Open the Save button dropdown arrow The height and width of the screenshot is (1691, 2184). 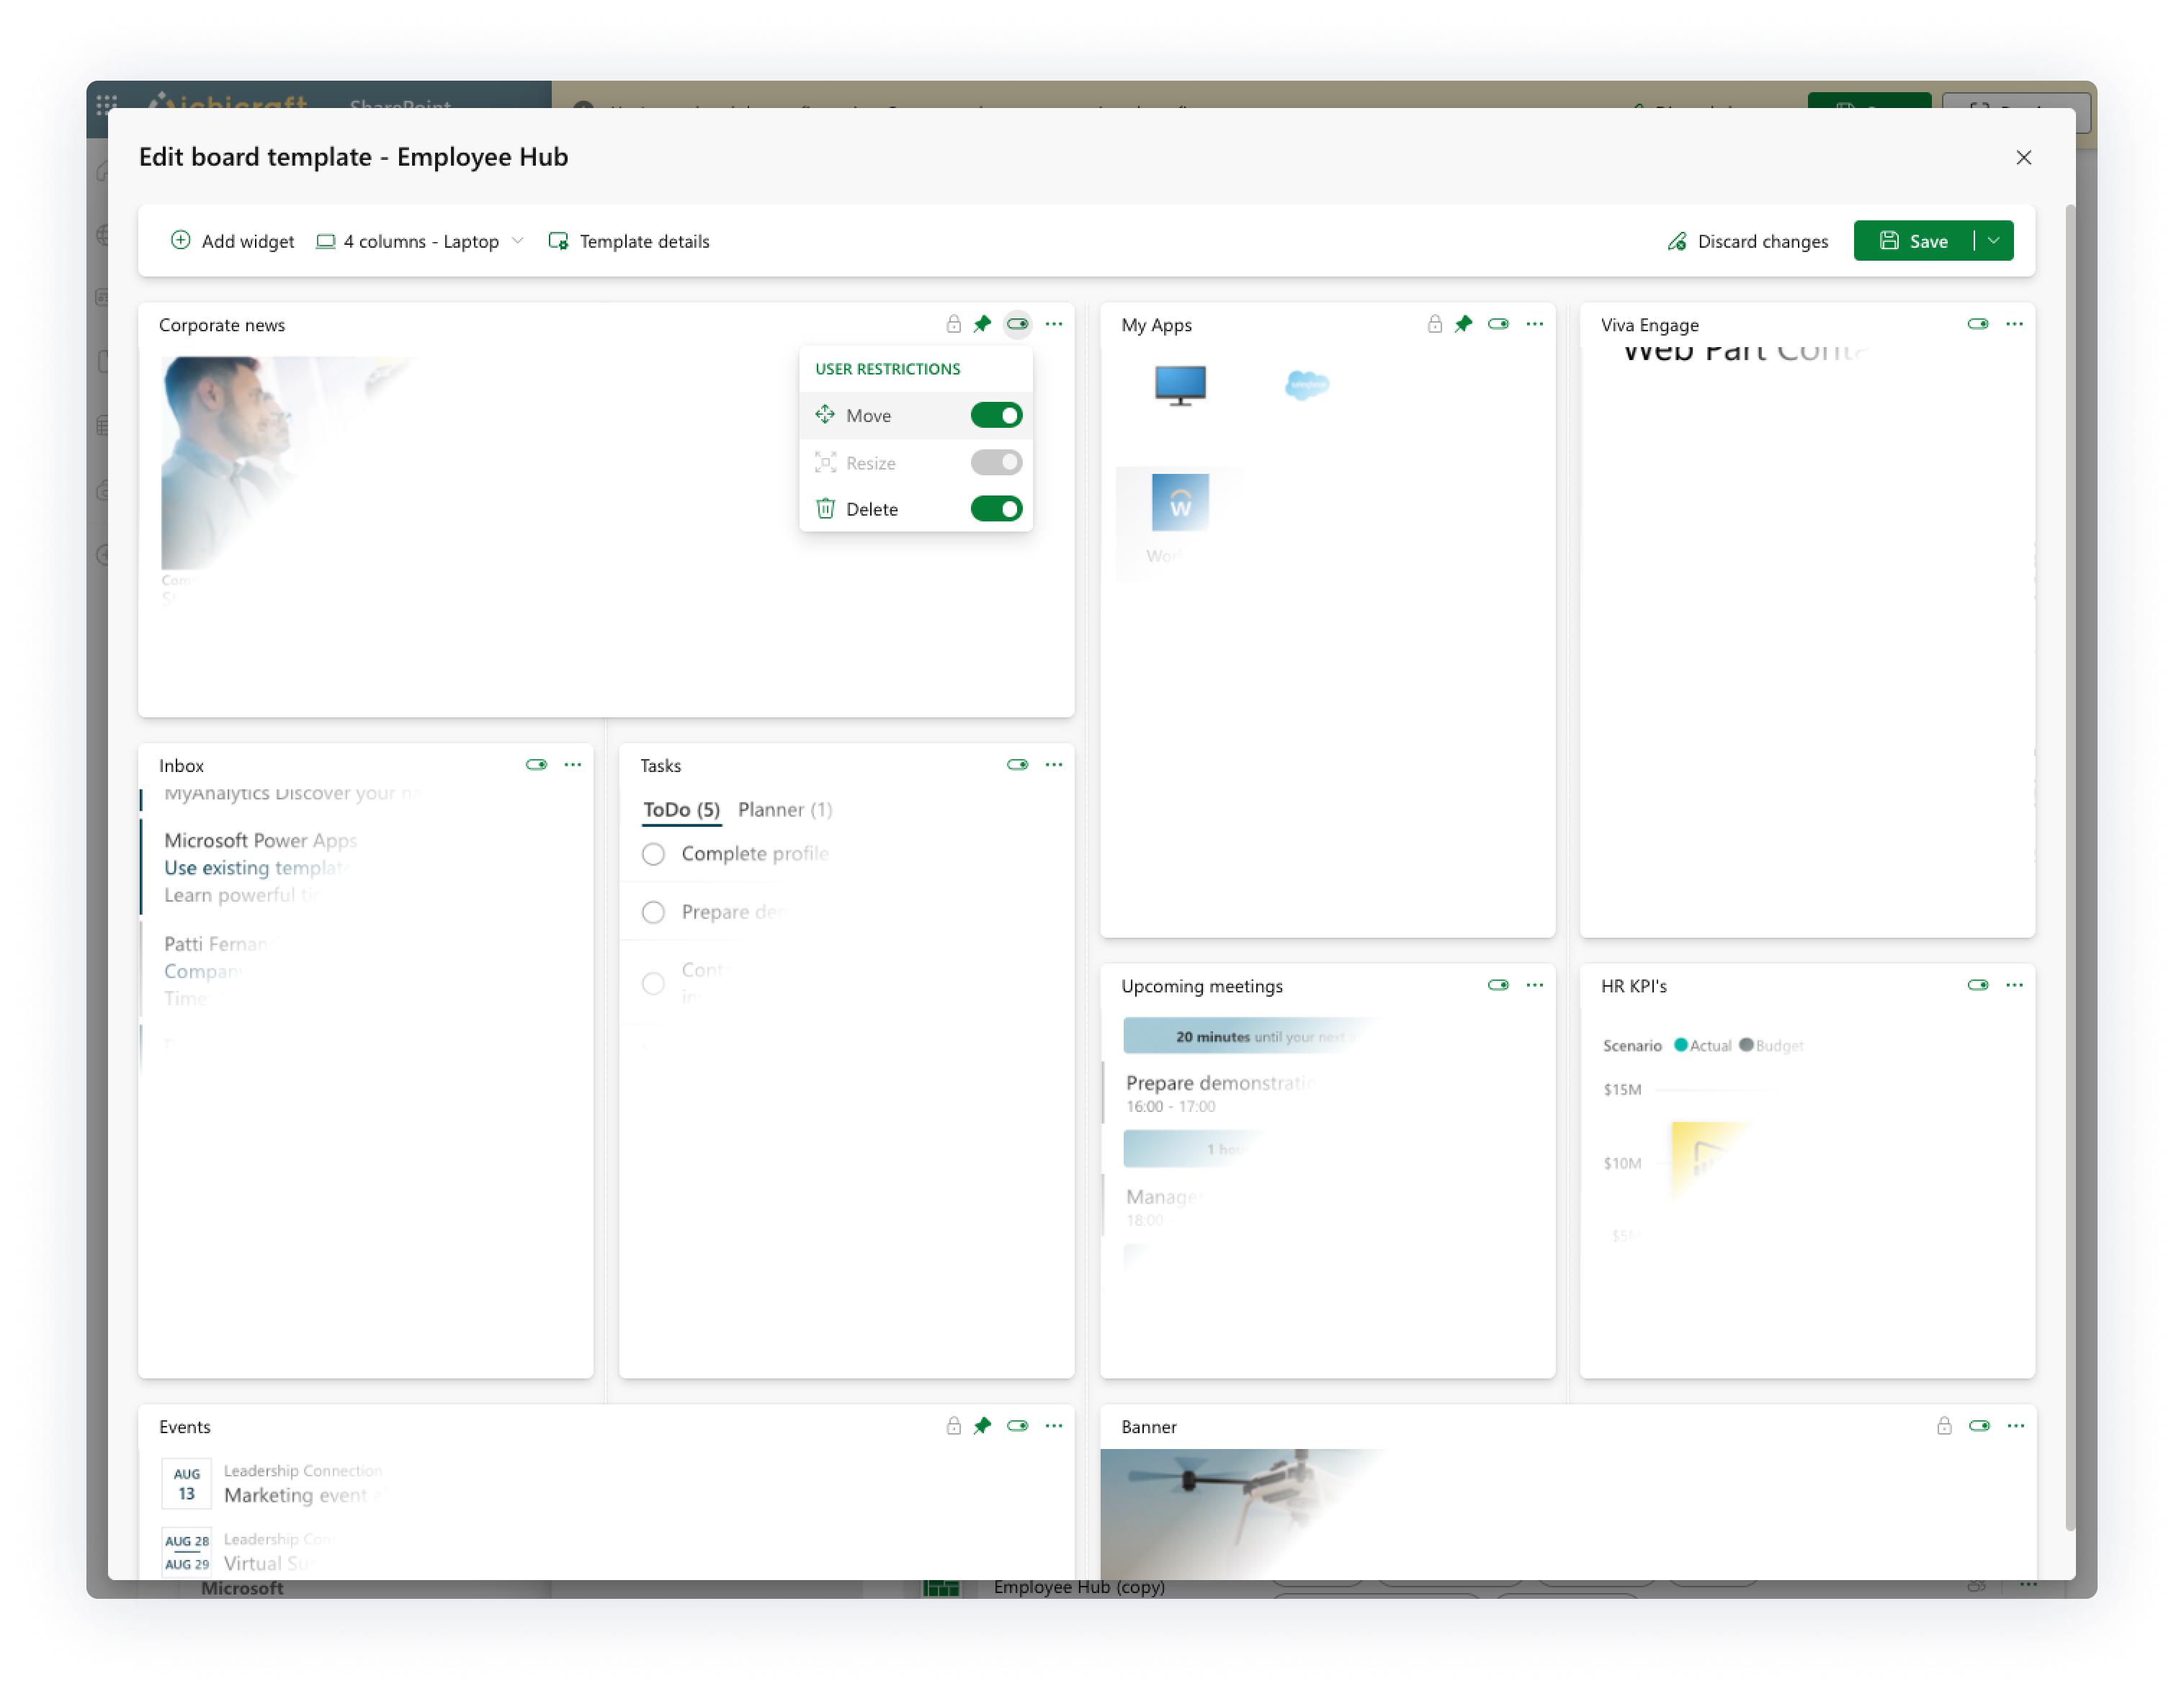tap(1993, 241)
